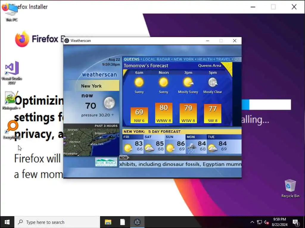Select the Weatherscan app icon in the taskbar
Screen dimensions: 305x228
point(137,222)
